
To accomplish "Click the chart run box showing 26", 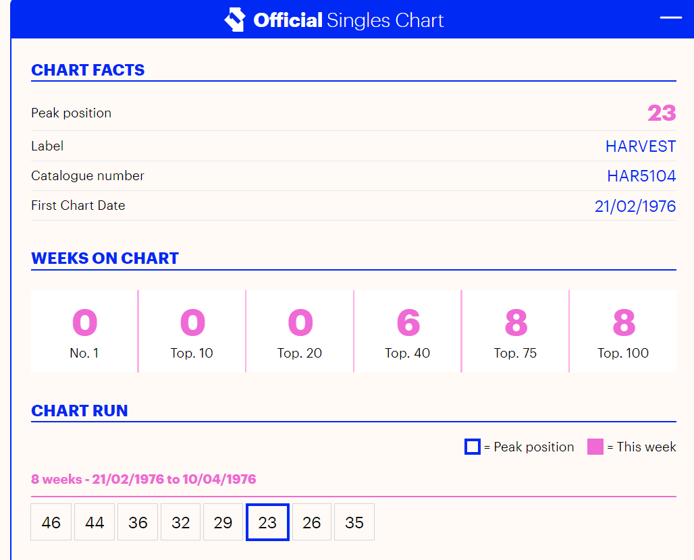I will click(311, 522).
